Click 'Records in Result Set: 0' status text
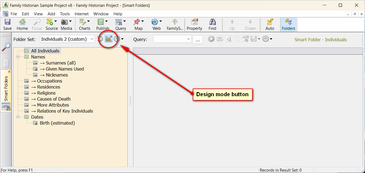This screenshot has width=365, height=173. pos(281,170)
